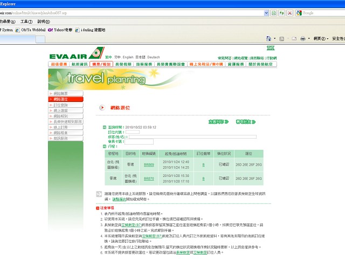Viewport: 345px width, 259px height.
Task: Click the printer icon in command bar
Action: [303, 38]
